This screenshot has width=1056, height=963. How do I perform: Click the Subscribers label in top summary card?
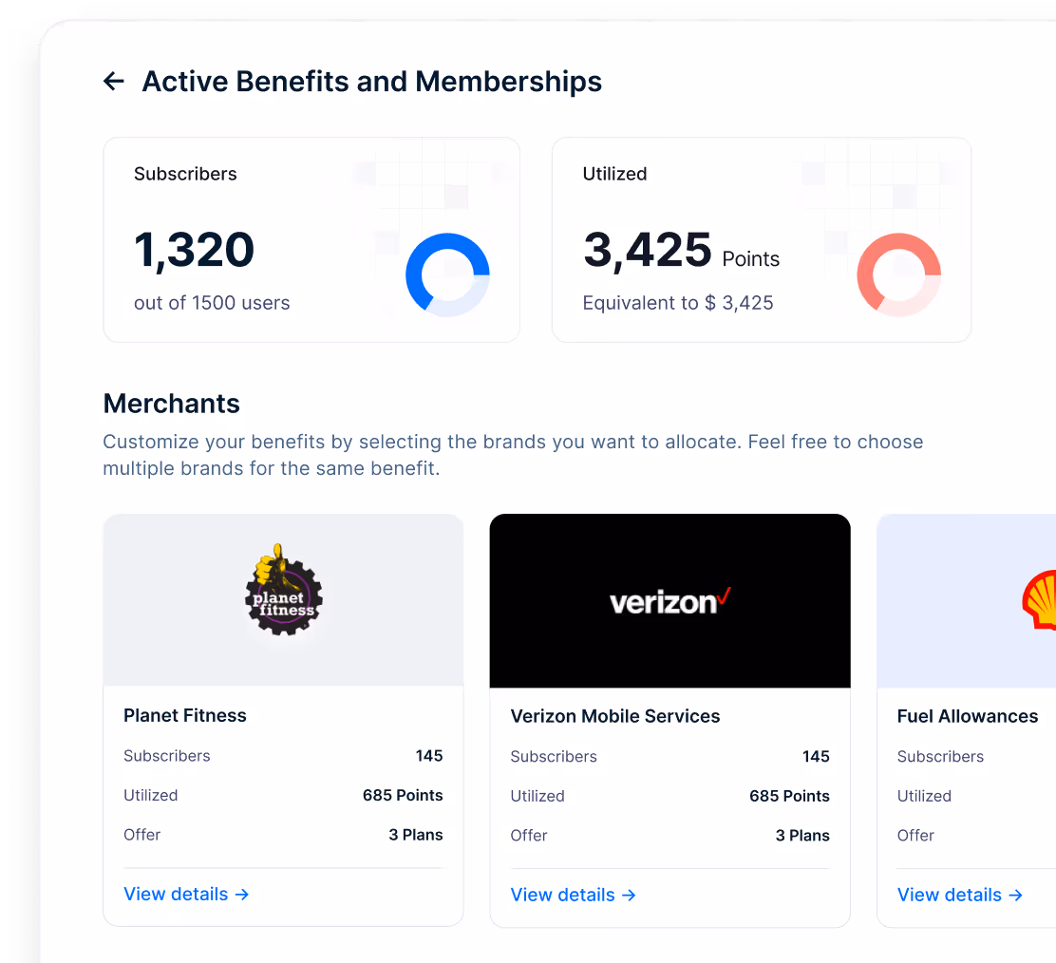[x=185, y=174]
